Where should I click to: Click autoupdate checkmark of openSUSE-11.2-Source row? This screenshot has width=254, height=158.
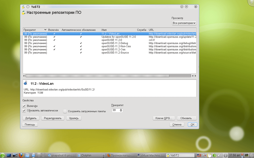81,53
